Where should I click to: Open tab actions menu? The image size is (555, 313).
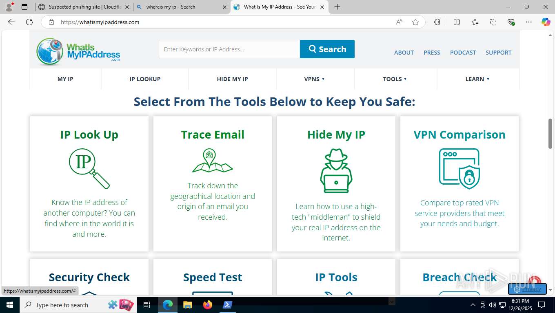click(x=24, y=7)
